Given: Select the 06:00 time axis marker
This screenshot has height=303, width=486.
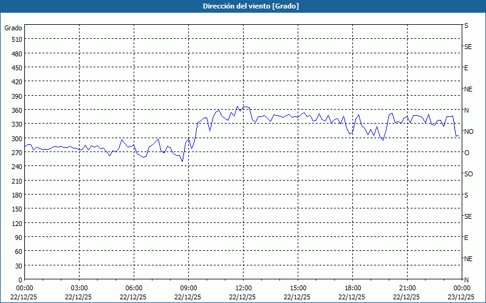Looking at the screenshot, I should coord(134,288).
